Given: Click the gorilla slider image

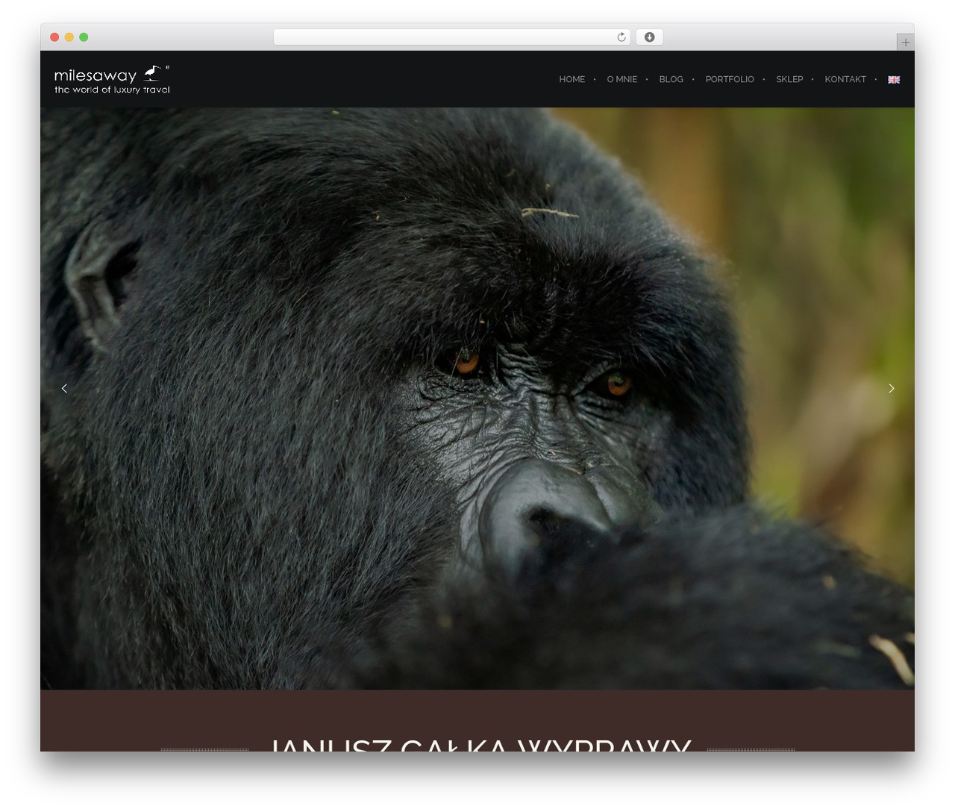Looking at the screenshot, I should pyautogui.click(x=477, y=399).
